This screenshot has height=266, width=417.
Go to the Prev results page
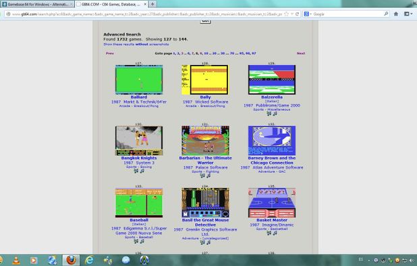(x=110, y=53)
